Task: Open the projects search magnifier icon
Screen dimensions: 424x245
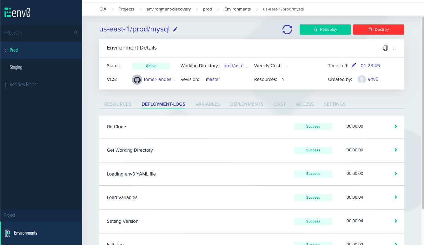Action: pyautogui.click(x=76, y=33)
